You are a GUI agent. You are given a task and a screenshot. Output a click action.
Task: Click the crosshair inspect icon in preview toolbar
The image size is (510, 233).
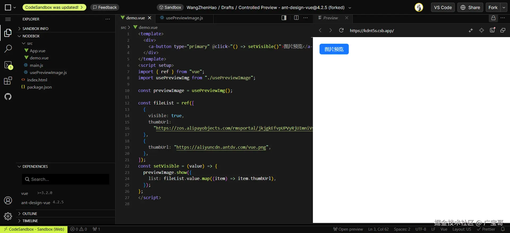tap(482, 30)
